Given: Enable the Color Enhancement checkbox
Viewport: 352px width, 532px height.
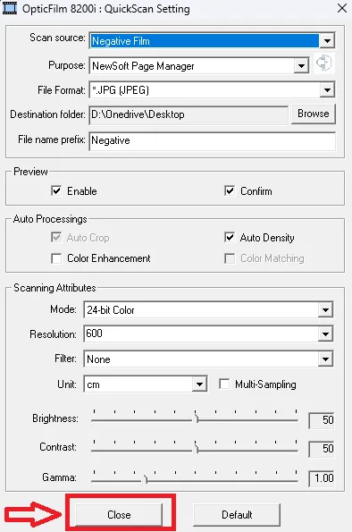Looking at the screenshot, I should pos(56,258).
